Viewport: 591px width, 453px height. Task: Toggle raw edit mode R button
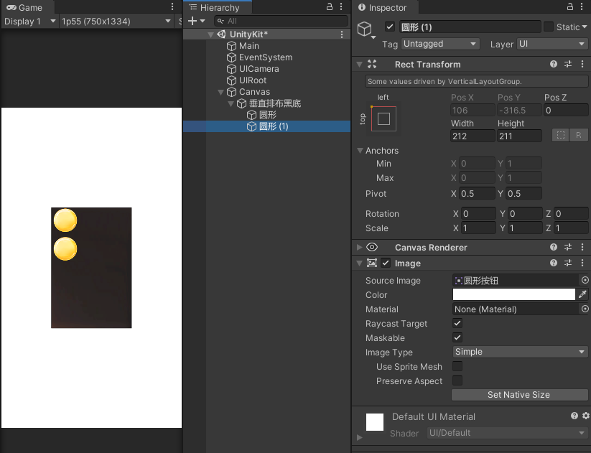coord(579,135)
